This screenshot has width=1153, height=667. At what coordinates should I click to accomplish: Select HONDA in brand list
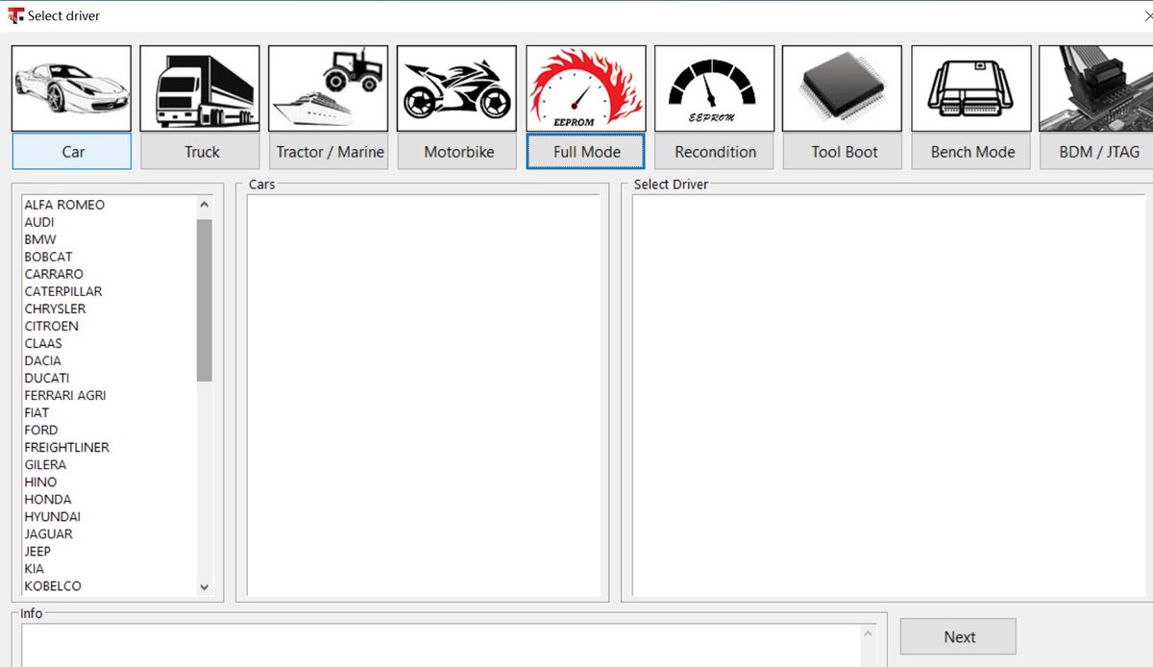(48, 499)
